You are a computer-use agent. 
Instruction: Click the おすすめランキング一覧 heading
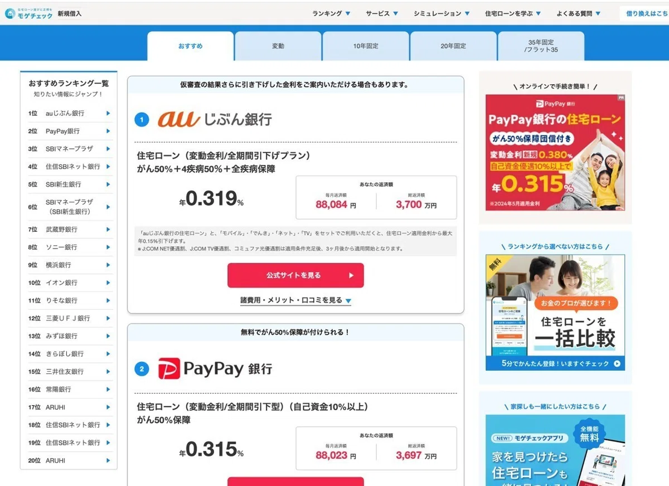(x=69, y=84)
